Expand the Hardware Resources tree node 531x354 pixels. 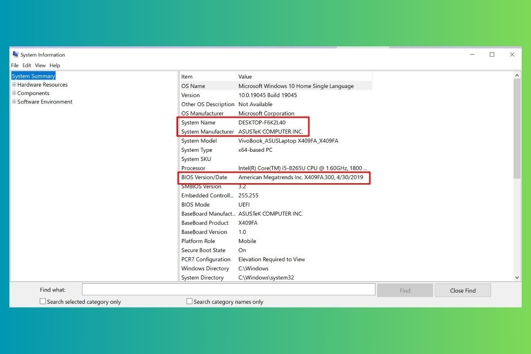point(14,85)
